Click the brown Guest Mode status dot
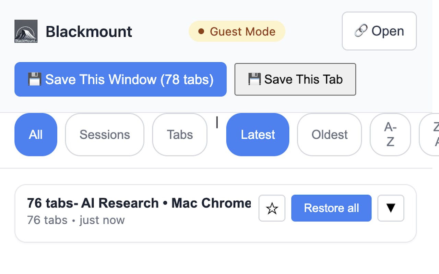Image resolution: width=439 pixels, height=274 pixels. (x=201, y=32)
